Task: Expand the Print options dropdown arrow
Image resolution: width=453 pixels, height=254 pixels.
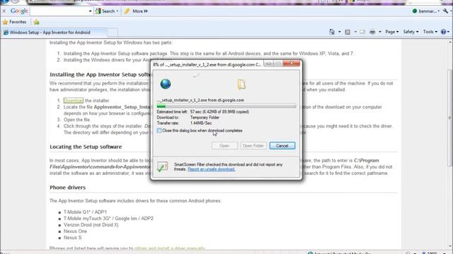Action: tap(380, 32)
